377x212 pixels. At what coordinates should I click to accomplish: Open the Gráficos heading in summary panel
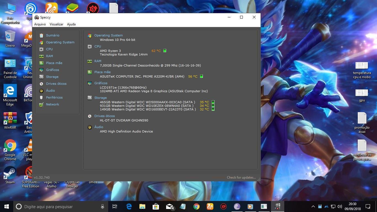pos(101,83)
